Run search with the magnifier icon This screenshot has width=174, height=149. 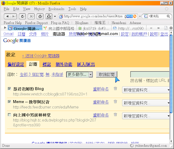tap(168, 16)
